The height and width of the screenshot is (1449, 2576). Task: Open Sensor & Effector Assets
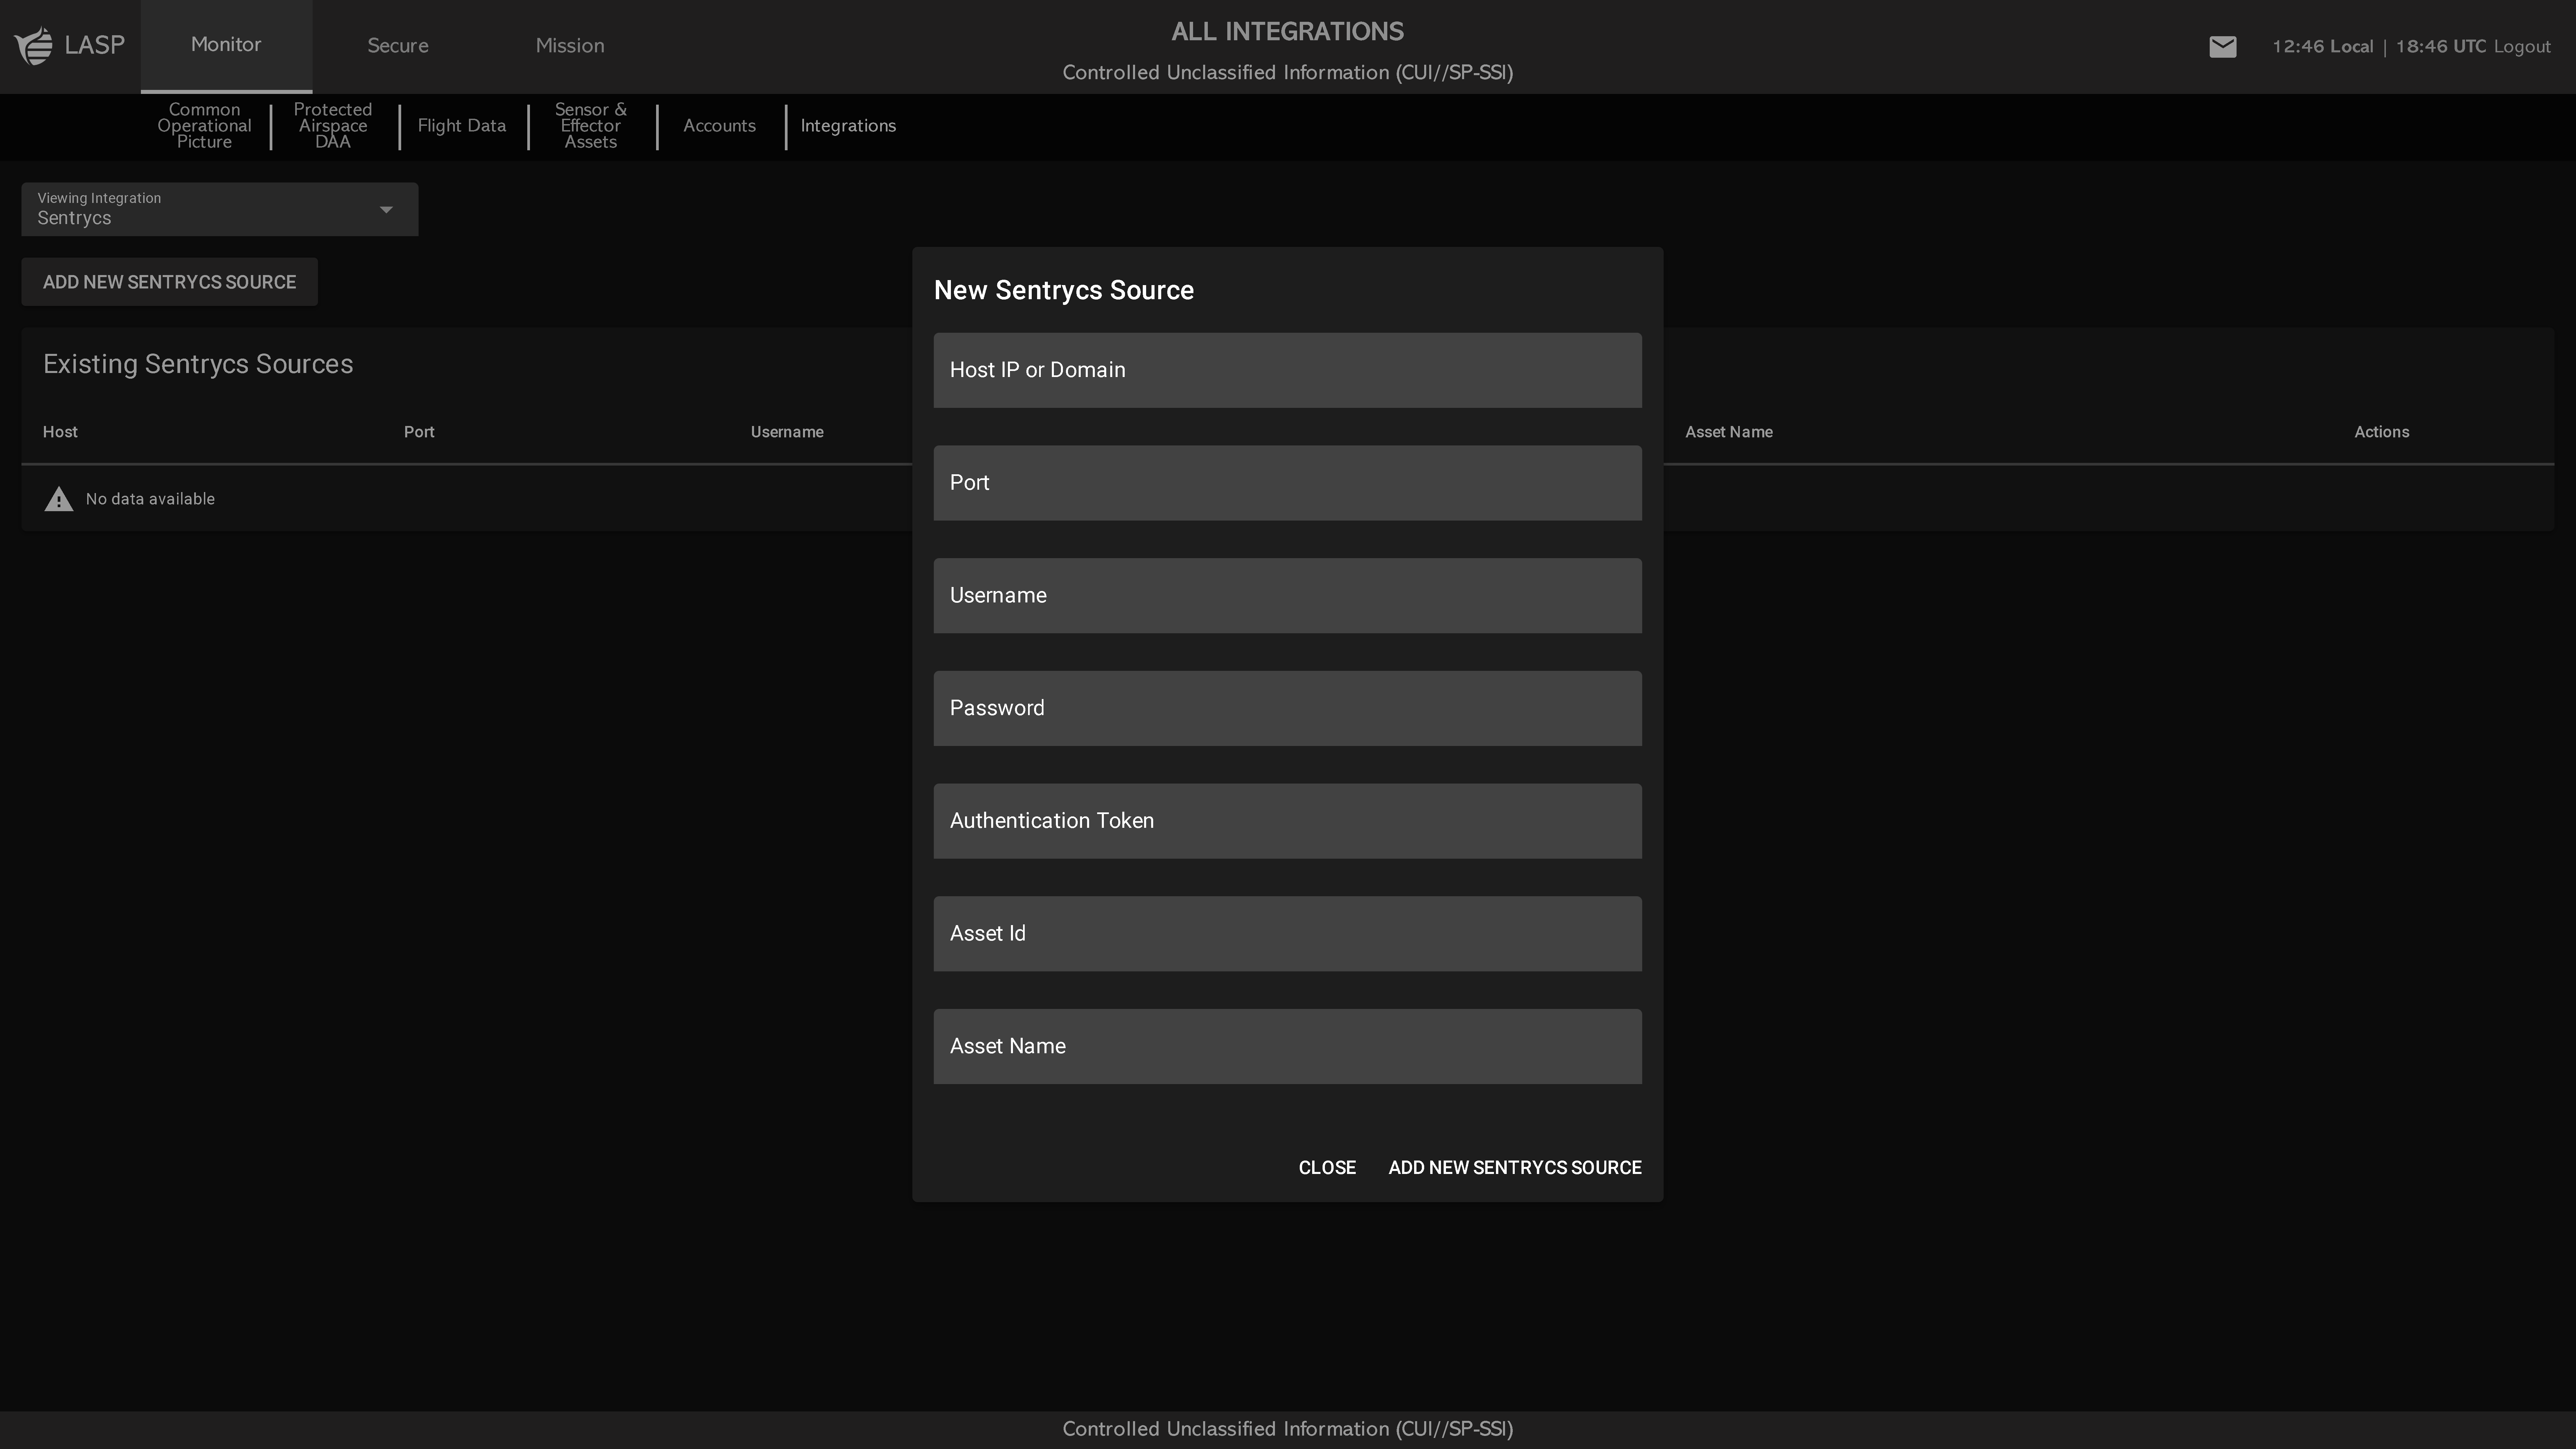[x=591, y=126]
